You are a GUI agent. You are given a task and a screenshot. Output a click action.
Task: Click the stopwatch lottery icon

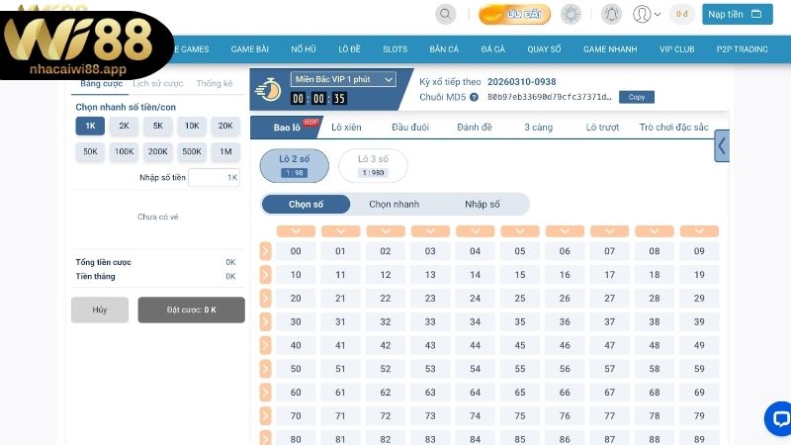pyautogui.click(x=268, y=91)
